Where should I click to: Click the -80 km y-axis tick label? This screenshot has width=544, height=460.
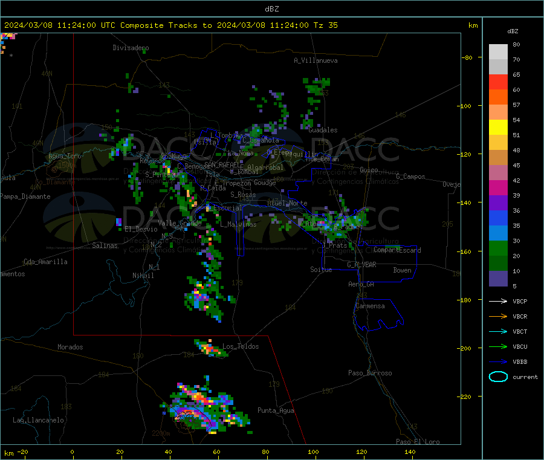pos(467,57)
